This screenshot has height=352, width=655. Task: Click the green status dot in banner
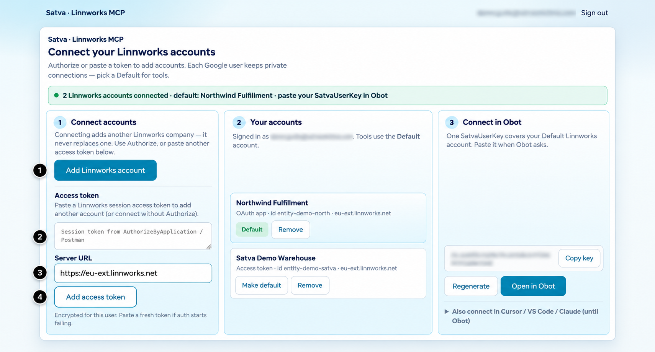56,95
